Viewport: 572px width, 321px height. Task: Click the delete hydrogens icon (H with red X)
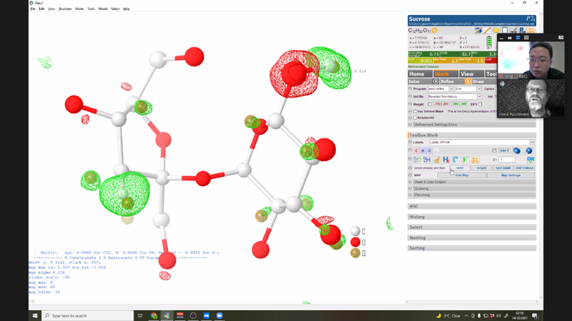[x=445, y=160]
